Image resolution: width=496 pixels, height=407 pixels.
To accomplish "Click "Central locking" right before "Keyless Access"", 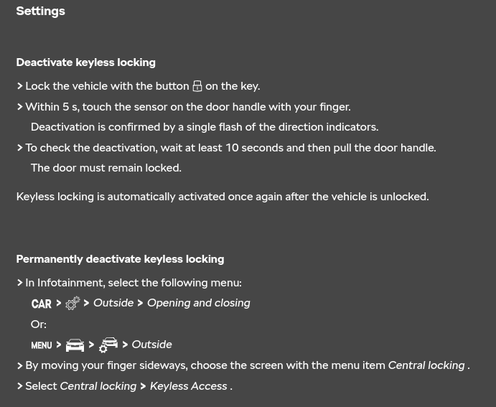I will coord(98,386).
